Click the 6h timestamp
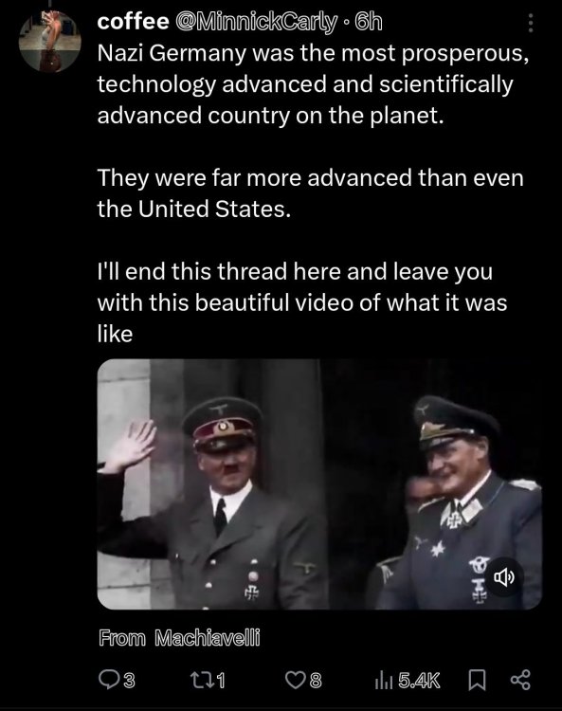This screenshot has width=562, height=711. pyautogui.click(x=369, y=22)
